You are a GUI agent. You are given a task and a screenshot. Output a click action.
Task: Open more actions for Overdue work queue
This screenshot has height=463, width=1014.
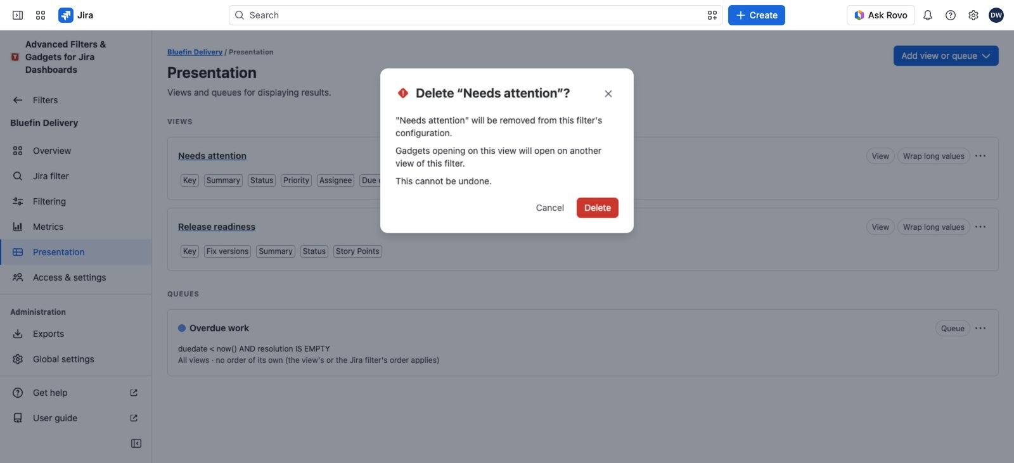coord(980,328)
